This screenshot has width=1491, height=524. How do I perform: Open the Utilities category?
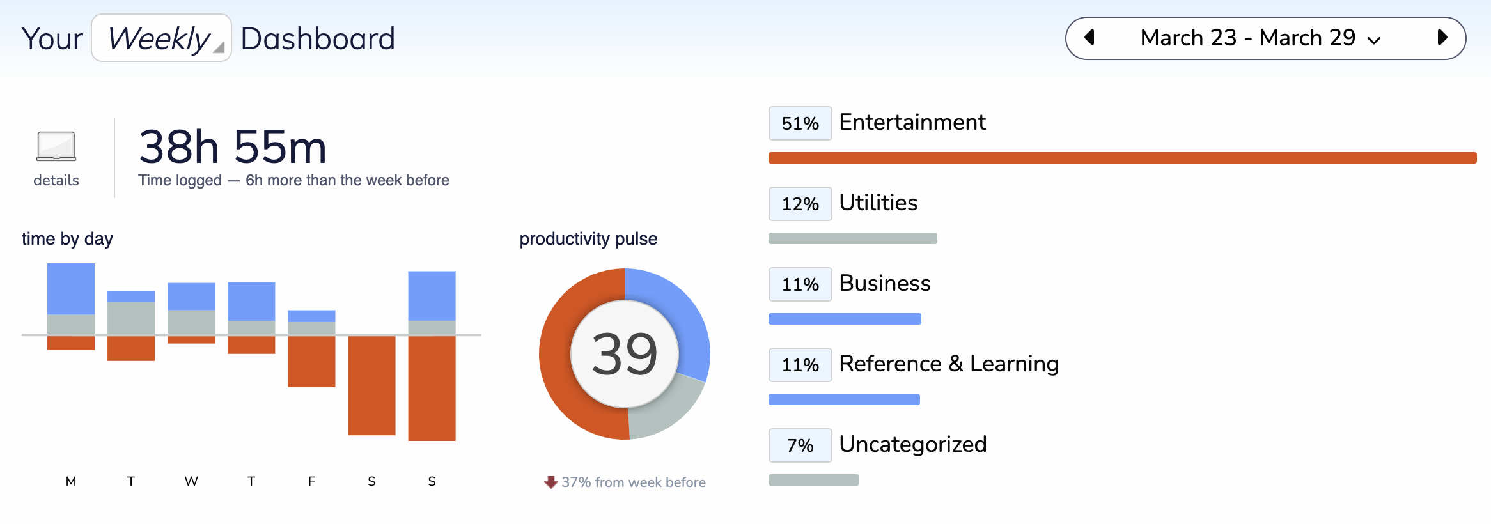878,203
